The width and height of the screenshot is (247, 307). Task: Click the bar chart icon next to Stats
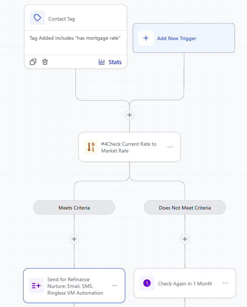tap(101, 62)
